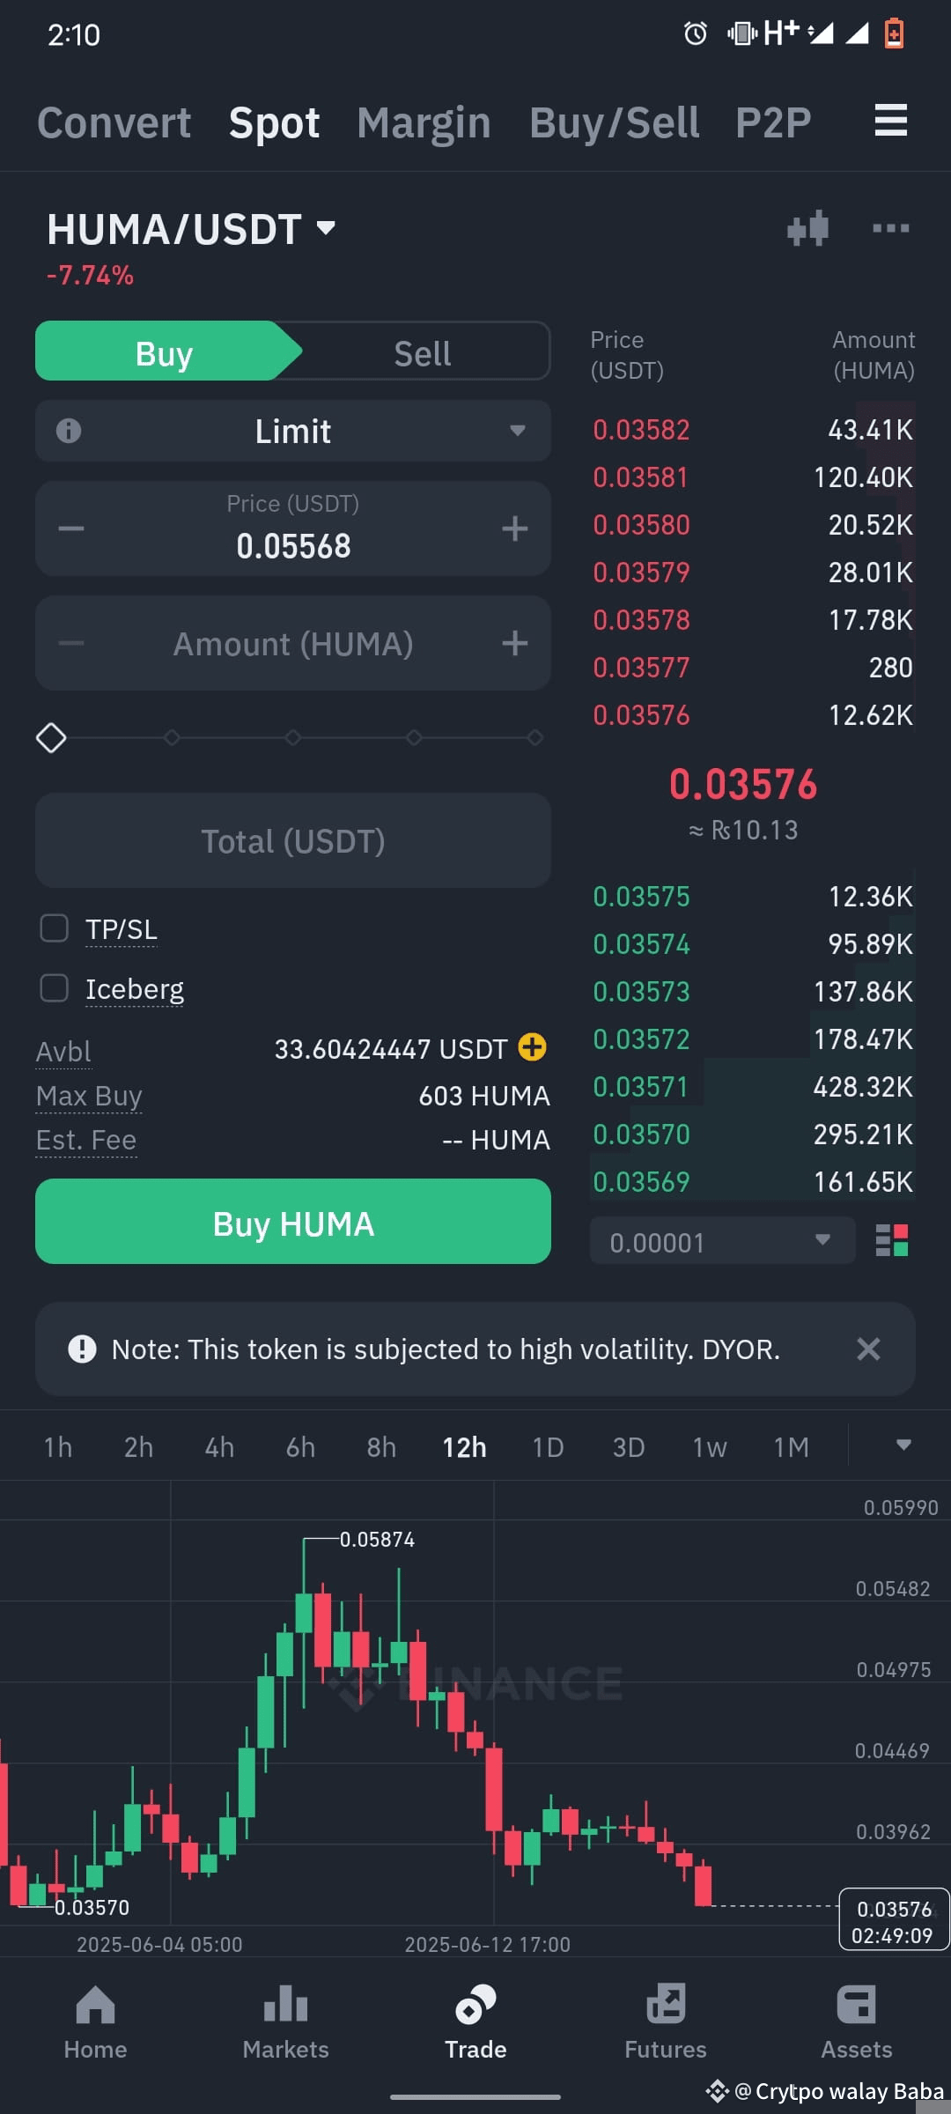Expand more chart interval options arrow
Viewport: 951px width, 2114px height.
tap(903, 1445)
